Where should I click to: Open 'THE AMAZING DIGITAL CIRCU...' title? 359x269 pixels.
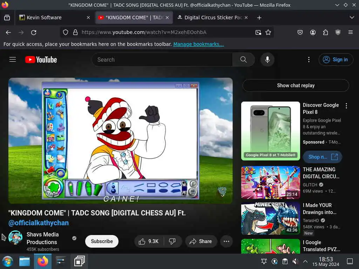tap(321, 173)
